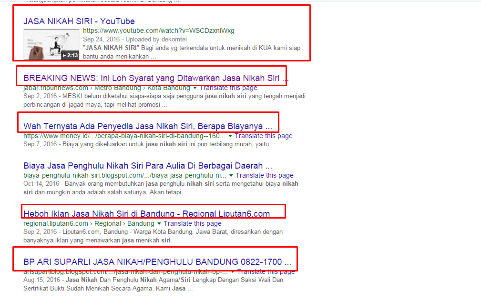Expand the dropdown arrow beside biaya-penghulu-nikah-siri.blogspot URL

231,175
